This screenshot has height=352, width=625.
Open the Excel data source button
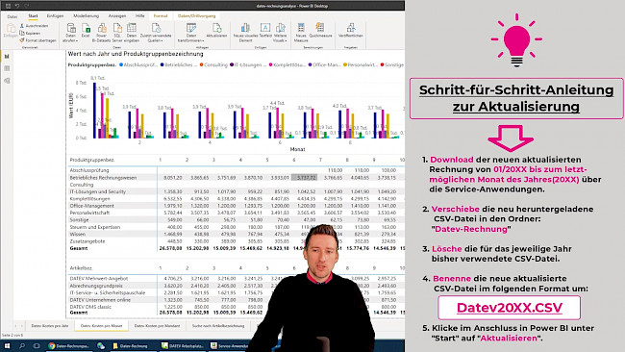click(x=86, y=31)
